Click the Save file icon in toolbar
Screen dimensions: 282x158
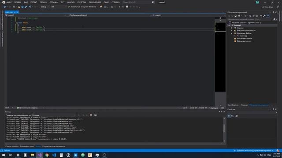pos(22,7)
